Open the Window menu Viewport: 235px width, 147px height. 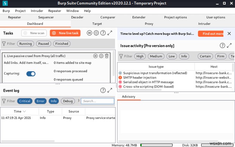pyautogui.click(x=73, y=11)
